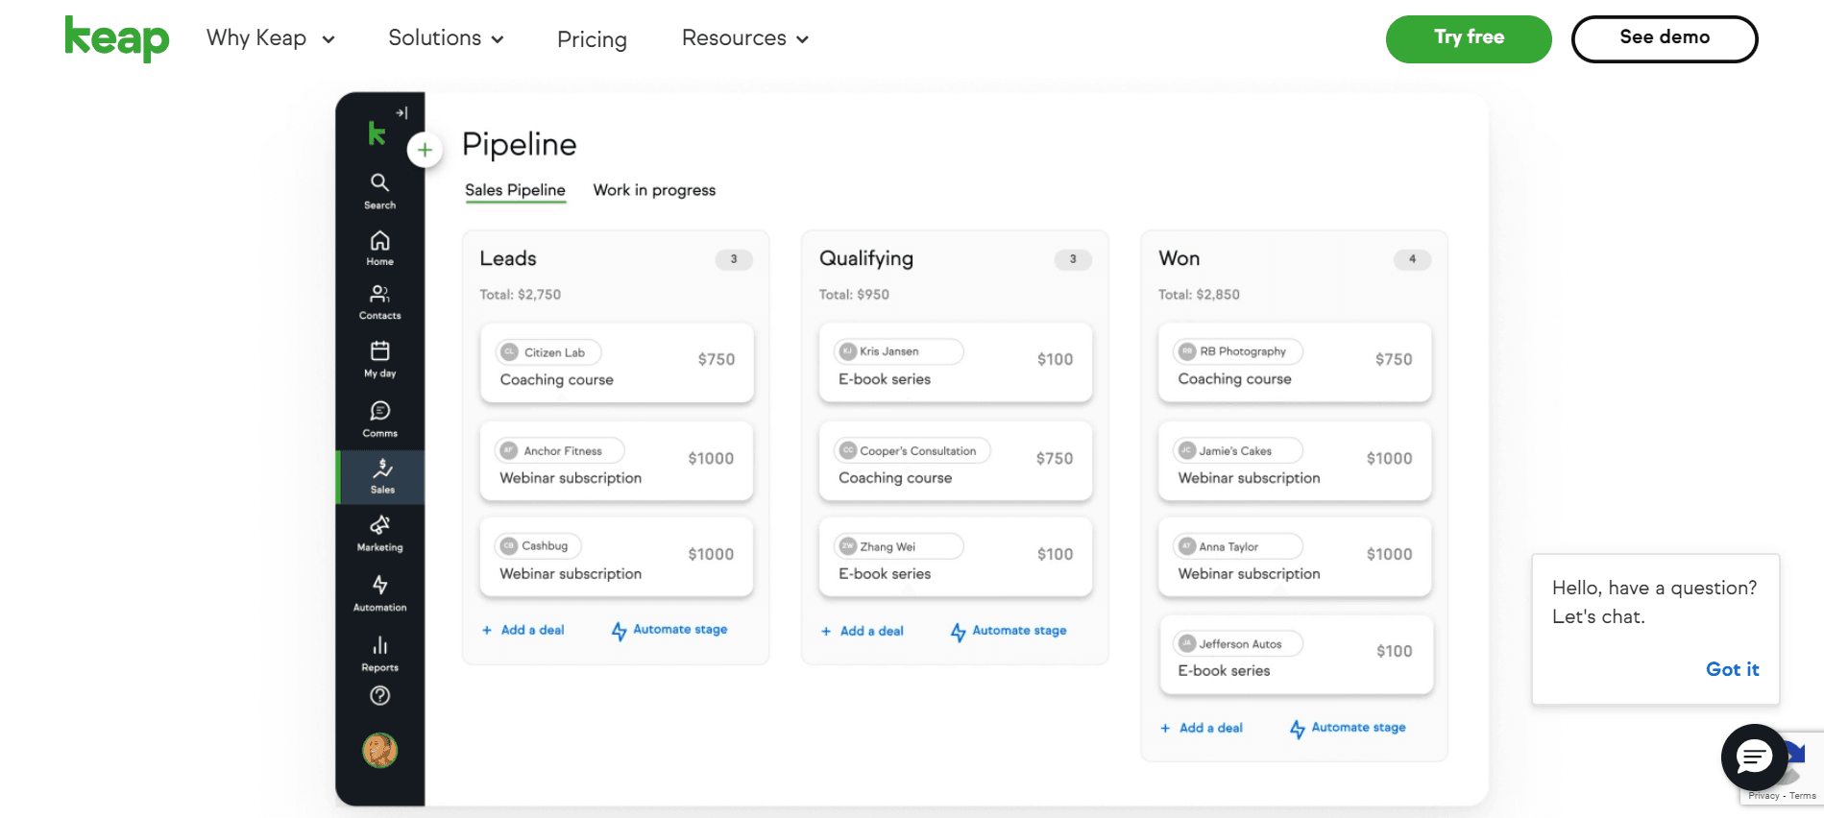Open the chat bubble widget

pyautogui.click(x=1754, y=758)
